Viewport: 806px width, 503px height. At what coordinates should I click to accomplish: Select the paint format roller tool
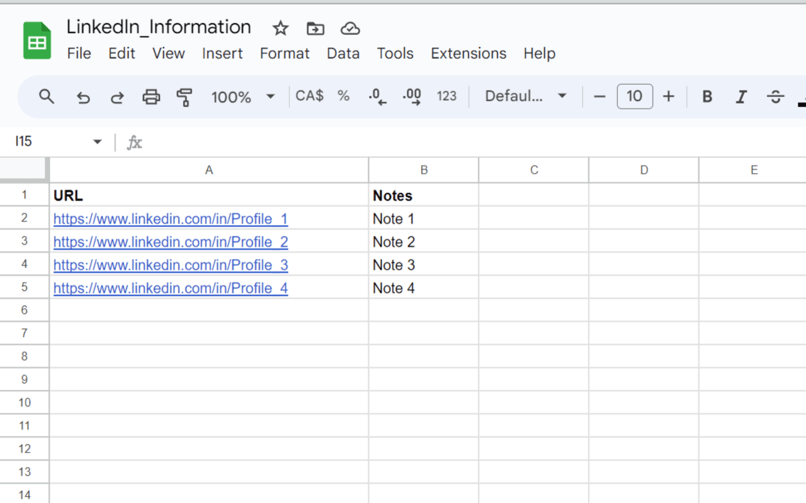tap(184, 97)
